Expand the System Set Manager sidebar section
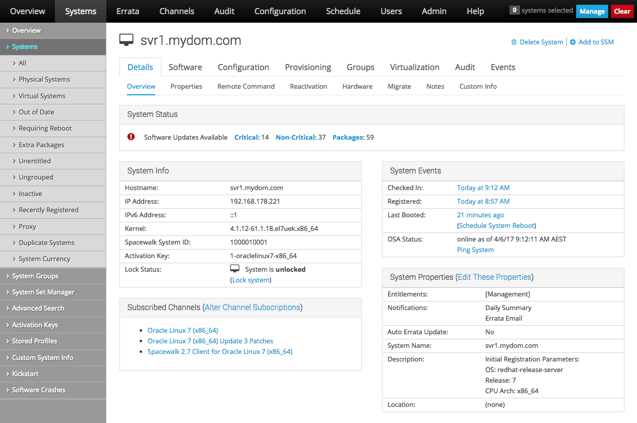The height and width of the screenshot is (423, 637). click(x=53, y=292)
